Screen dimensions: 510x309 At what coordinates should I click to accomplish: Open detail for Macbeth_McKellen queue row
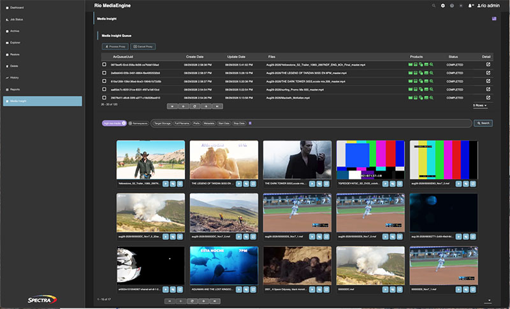[488, 97]
